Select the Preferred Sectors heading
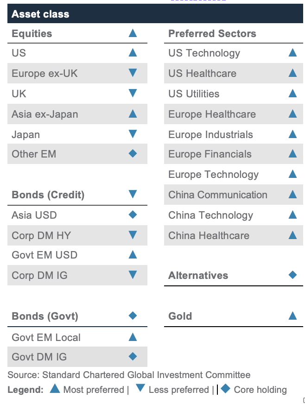Viewport: 305px width, 404px height. (x=212, y=33)
